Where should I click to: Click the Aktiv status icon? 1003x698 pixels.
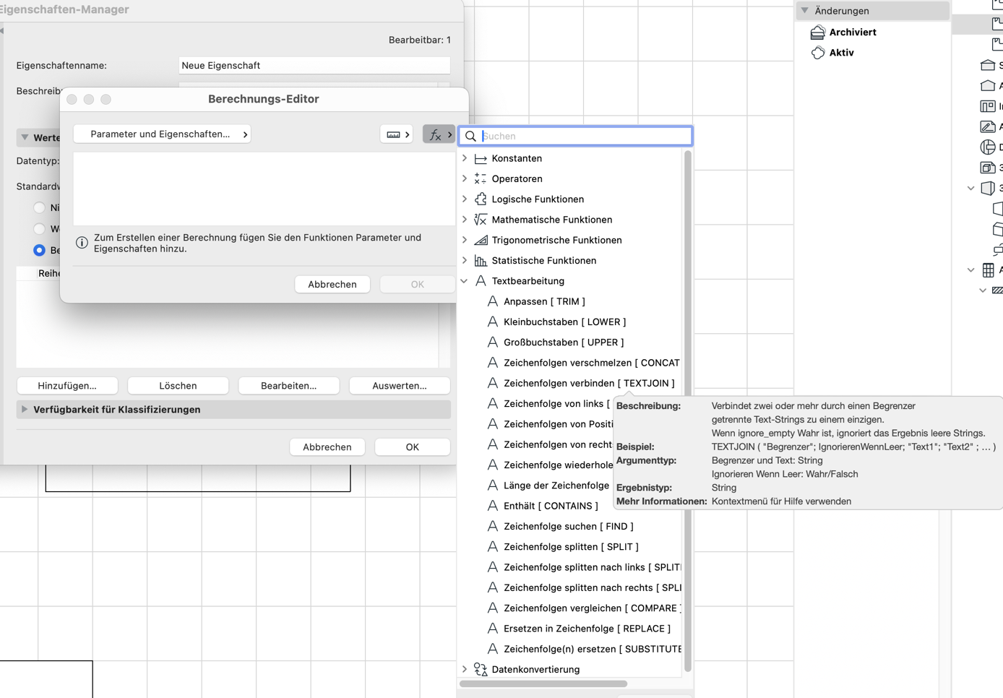coord(818,53)
